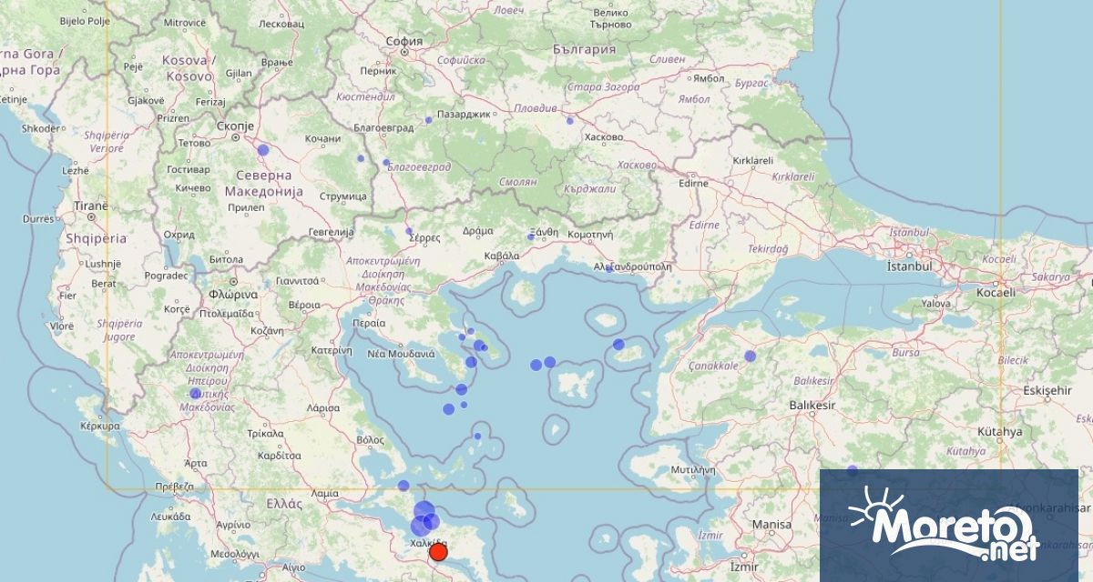Select the blue marker just above Moreto logo

point(853,470)
